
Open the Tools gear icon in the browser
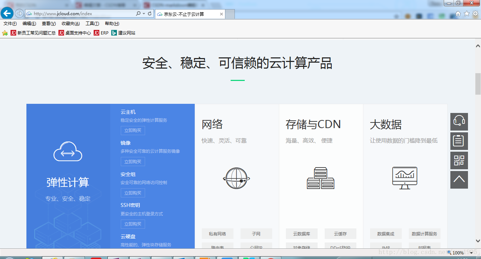pyautogui.click(x=475, y=14)
